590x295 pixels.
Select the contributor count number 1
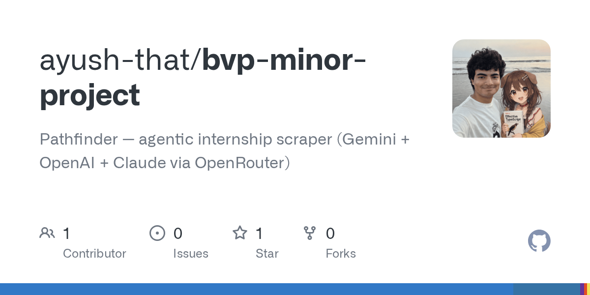66,234
